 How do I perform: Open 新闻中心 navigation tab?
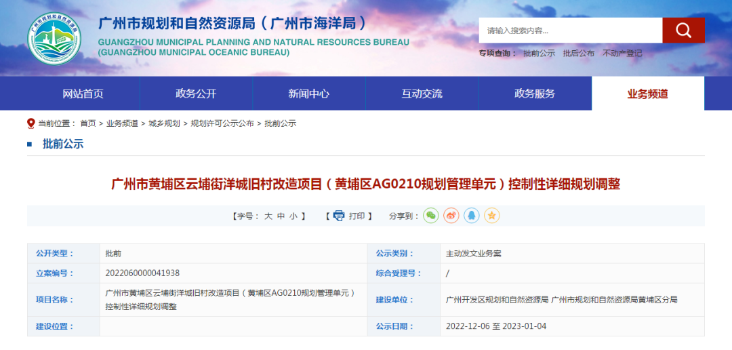pos(309,94)
